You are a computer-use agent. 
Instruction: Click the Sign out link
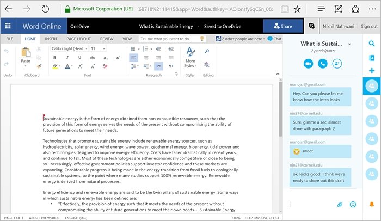369,26
